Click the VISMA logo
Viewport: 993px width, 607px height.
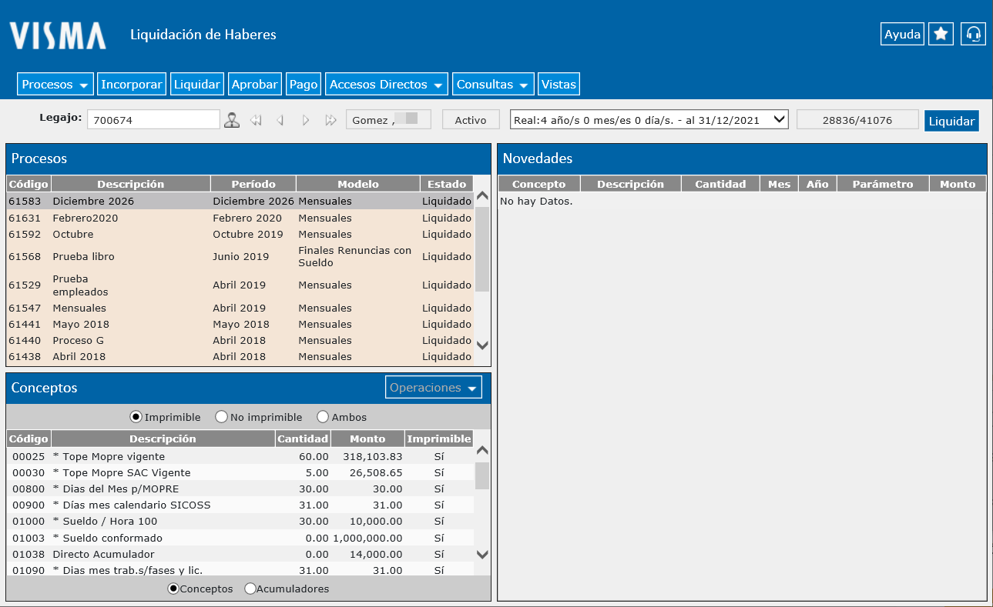click(58, 35)
